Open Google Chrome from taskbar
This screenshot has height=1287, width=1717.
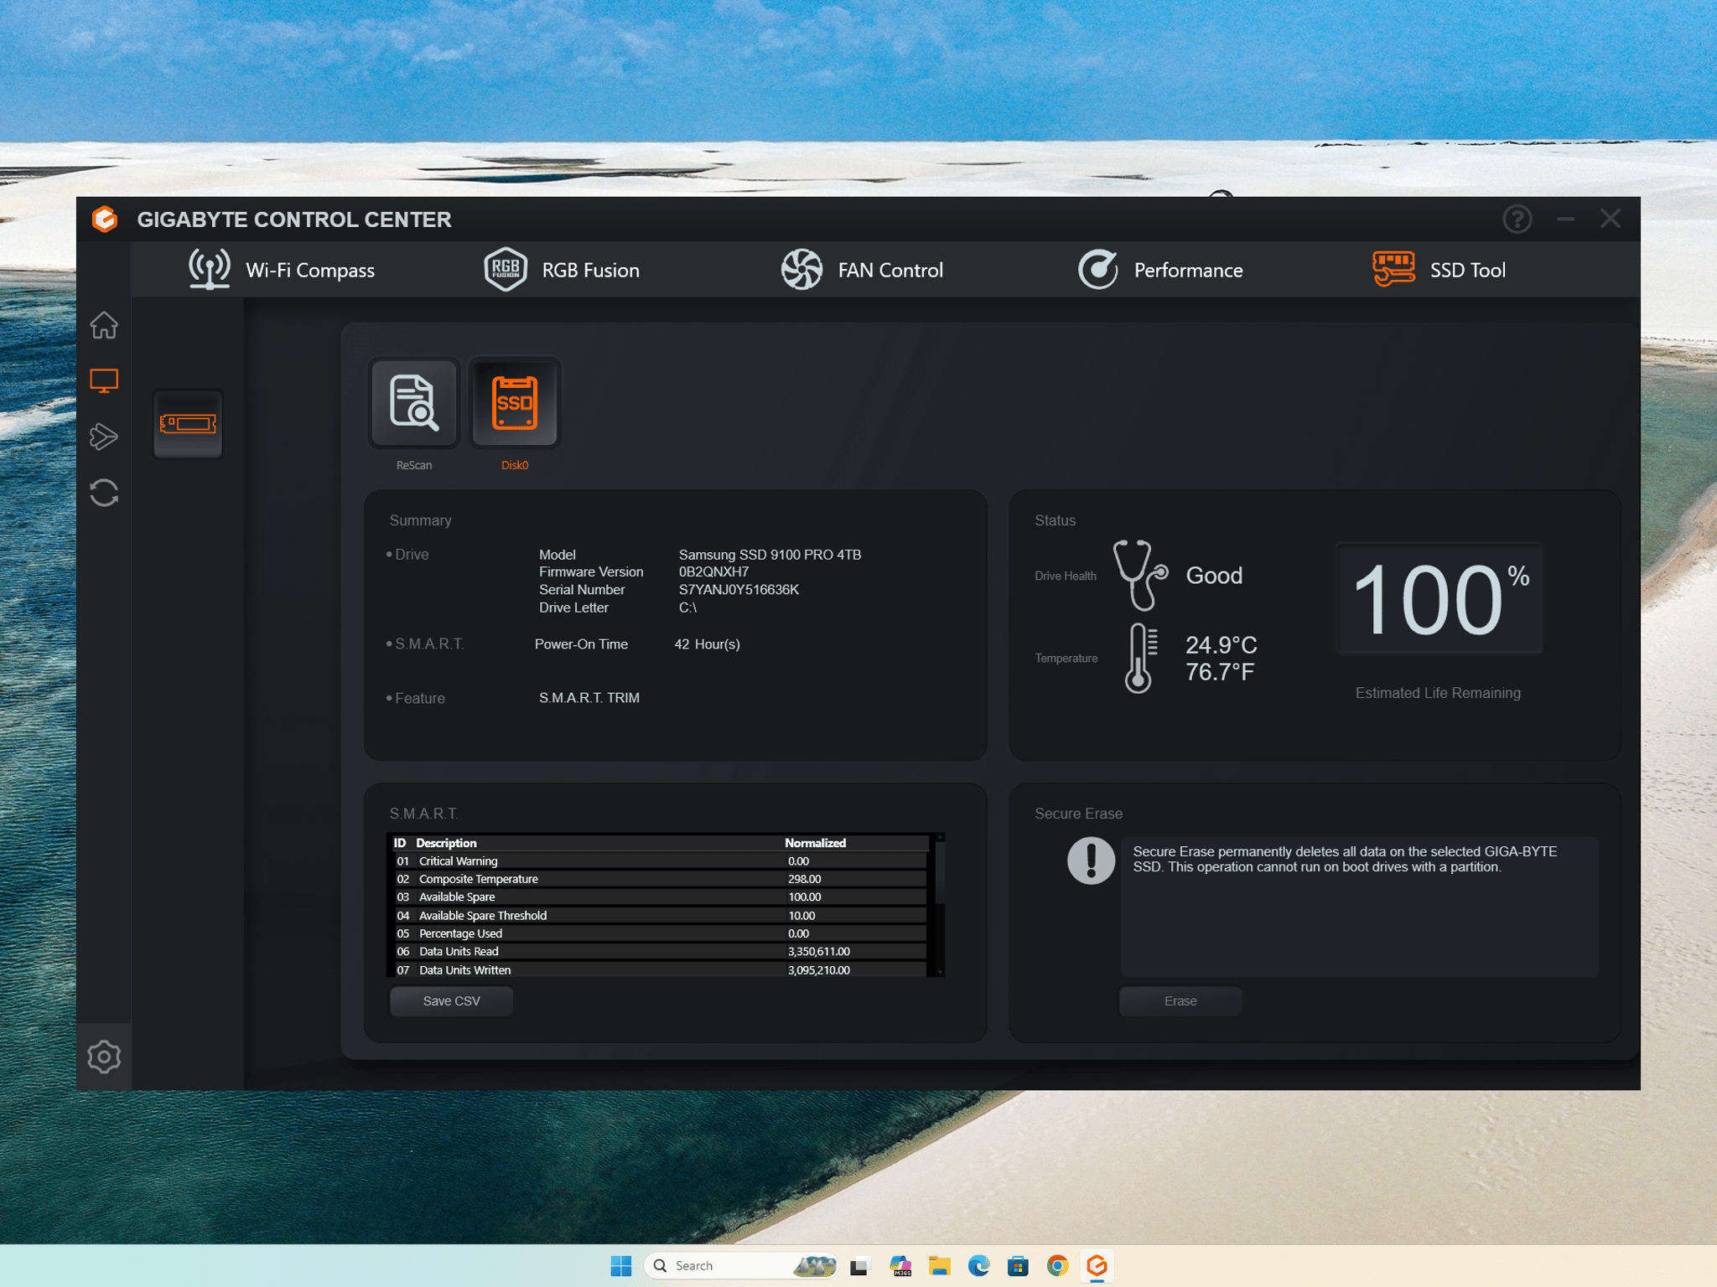click(x=1057, y=1266)
